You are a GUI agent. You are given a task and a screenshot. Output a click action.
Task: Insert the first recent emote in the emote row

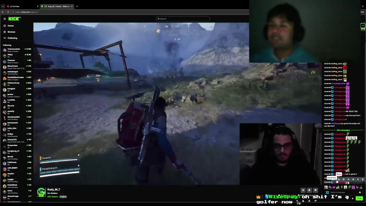coord(326,187)
